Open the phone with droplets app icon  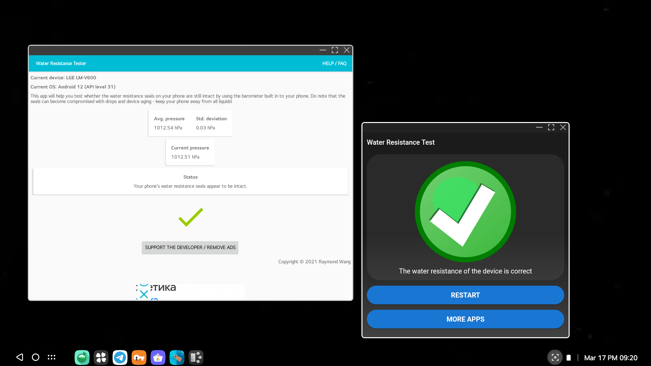196,358
